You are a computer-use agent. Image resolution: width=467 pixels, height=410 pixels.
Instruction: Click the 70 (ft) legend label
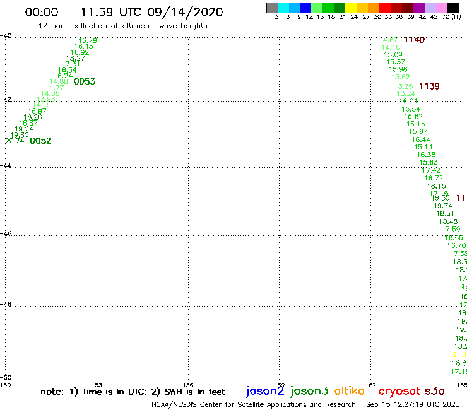[x=451, y=17]
